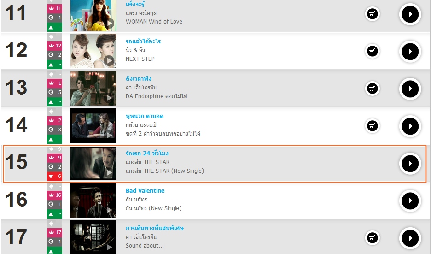
Task: Play rank 17 Sound about... track
Action: [x=410, y=238]
